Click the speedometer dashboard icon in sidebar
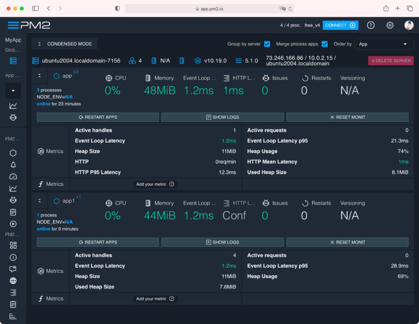The image size is (419, 324). [13, 177]
